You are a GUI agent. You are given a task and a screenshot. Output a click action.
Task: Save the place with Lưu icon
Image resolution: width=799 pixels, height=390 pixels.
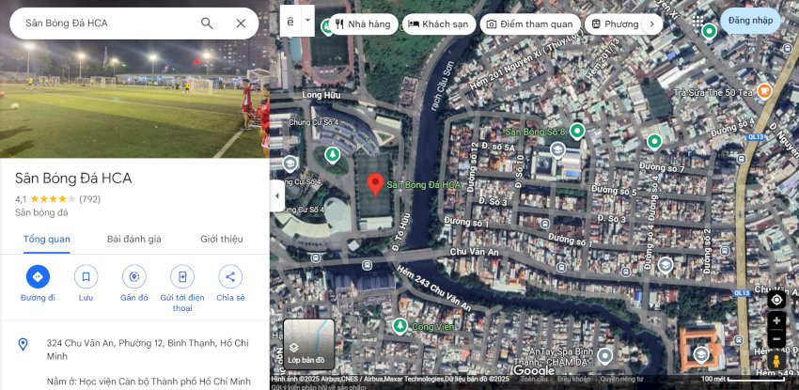86,276
